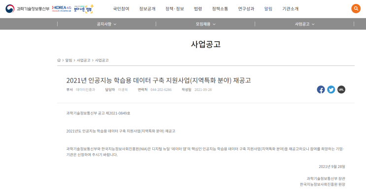The height and width of the screenshot is (196, 366).
Task: Click the 부서 label
Action: (x=69, y=89)
